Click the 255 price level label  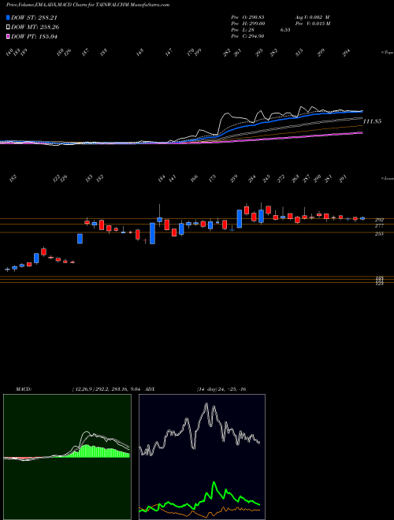click(379, 234)
